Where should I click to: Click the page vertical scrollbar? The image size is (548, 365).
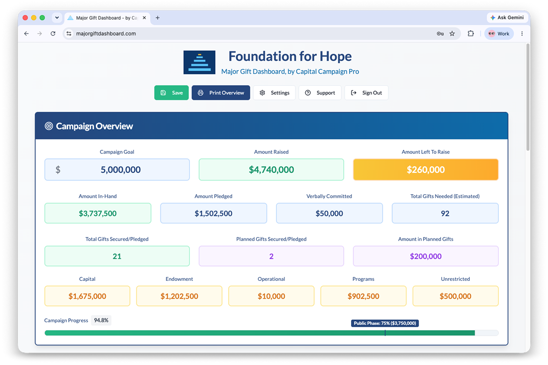(528, 98)
